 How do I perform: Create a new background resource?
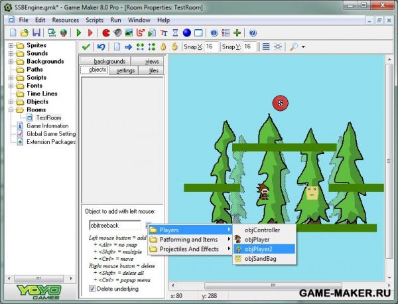coord(129,33)
